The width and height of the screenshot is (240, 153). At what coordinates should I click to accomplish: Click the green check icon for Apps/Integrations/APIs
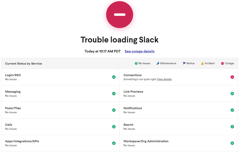click(x=114, y=143)
